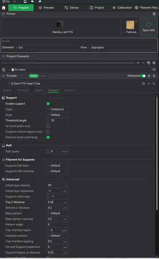The height and width of the screenshot is (259, 159).
Task: Switch to the Strength settings tab
Action: [23, 90]
